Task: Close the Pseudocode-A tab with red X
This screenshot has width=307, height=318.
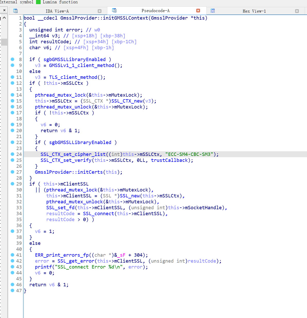Action: (198, 11)
